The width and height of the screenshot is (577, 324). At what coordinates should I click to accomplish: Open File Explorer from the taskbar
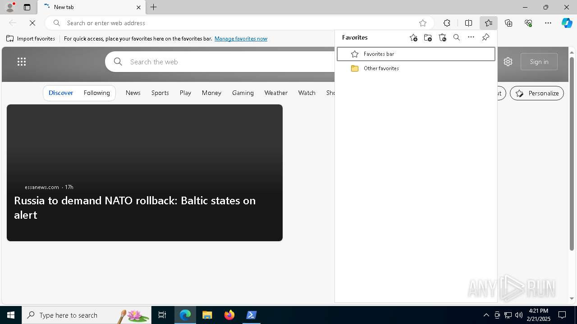207,315
